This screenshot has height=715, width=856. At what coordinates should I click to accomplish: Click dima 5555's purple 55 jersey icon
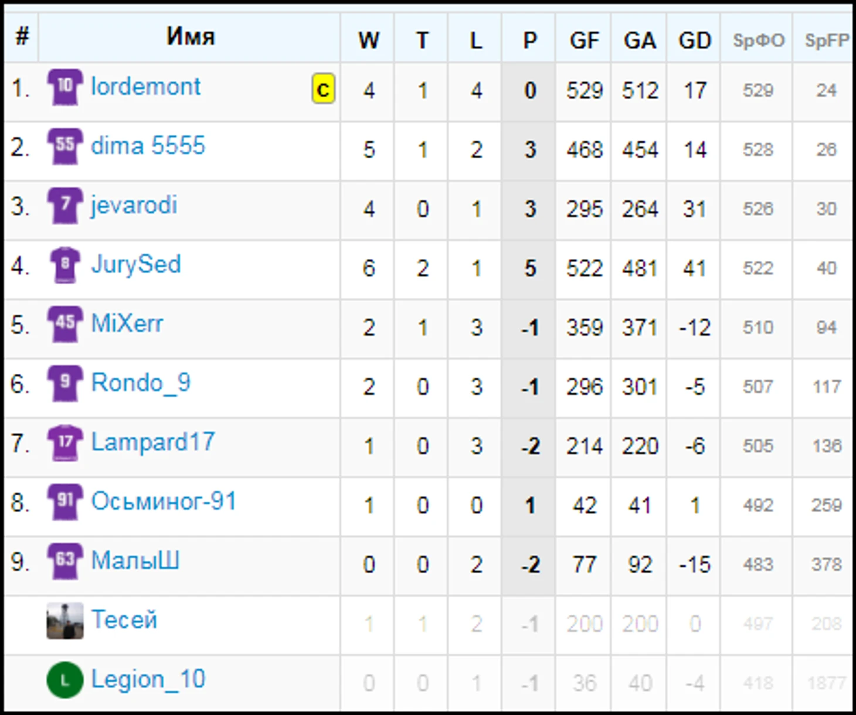[x=64, y=147]
